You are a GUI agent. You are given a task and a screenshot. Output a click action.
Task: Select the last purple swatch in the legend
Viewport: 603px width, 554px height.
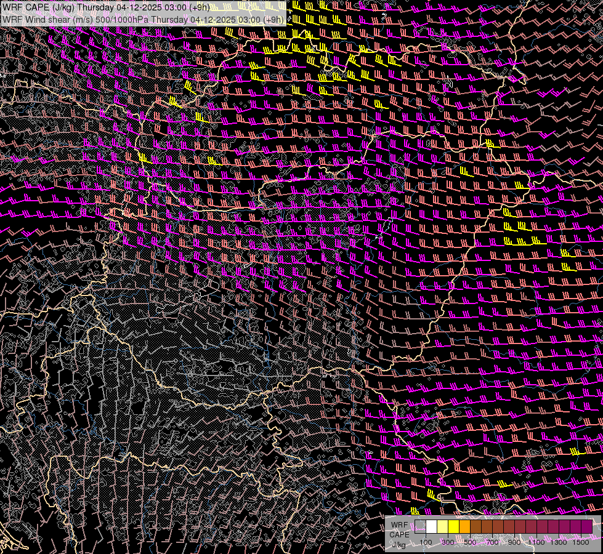click(x=587, y=527)
